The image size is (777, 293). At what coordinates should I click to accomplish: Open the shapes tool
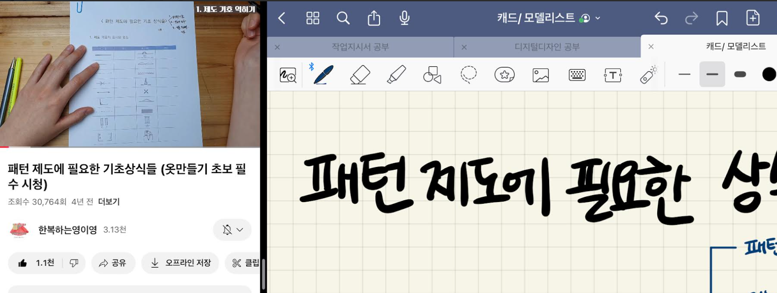[432, 75]
